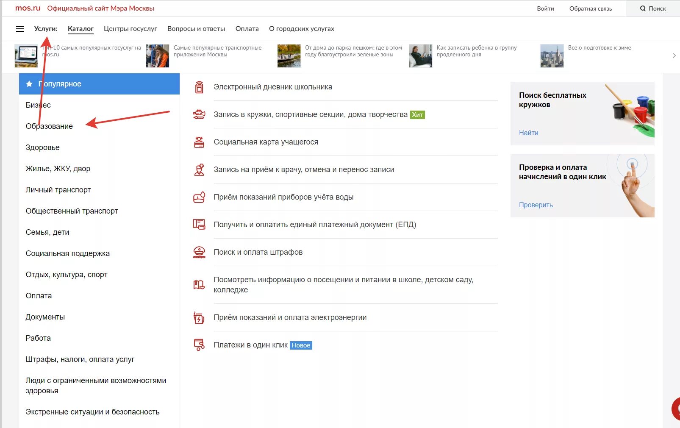680x428 pixels.
Task: Select Экстренные ситуации и безопасность category
Action: (93, 412)
